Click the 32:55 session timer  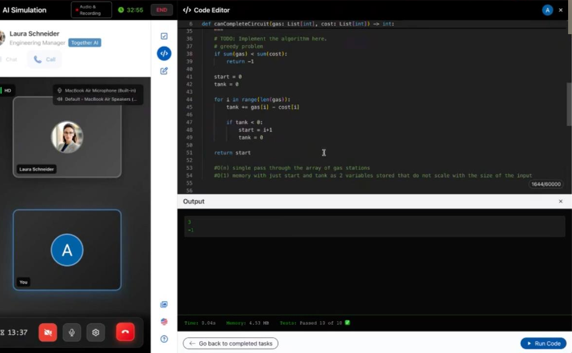pyautogui.click(x=130, y=10)
